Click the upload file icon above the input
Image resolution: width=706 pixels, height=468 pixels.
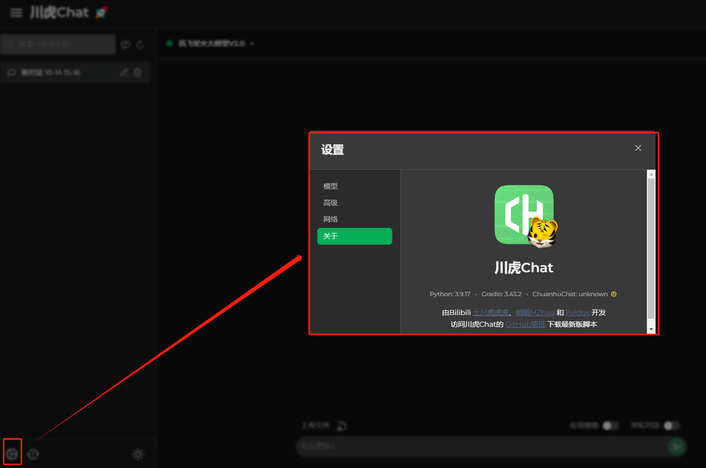(x=342, y=426)
